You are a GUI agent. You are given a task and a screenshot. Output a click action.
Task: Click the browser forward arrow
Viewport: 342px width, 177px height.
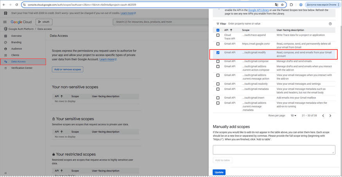coord(10,5)
